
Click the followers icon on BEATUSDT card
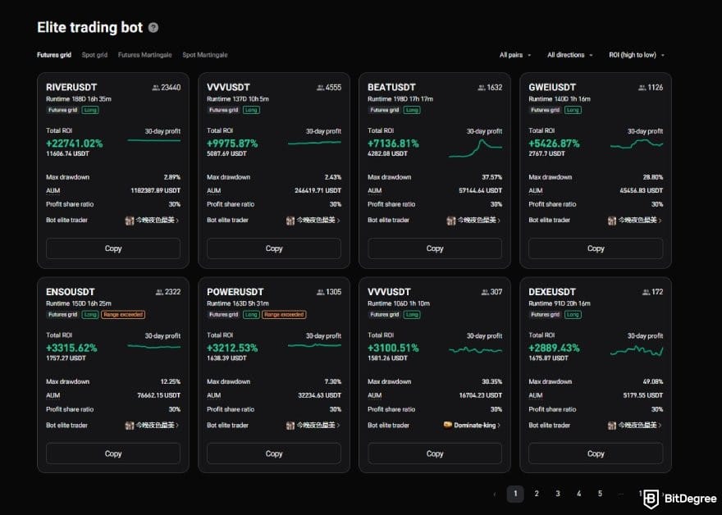coord(481,88)
